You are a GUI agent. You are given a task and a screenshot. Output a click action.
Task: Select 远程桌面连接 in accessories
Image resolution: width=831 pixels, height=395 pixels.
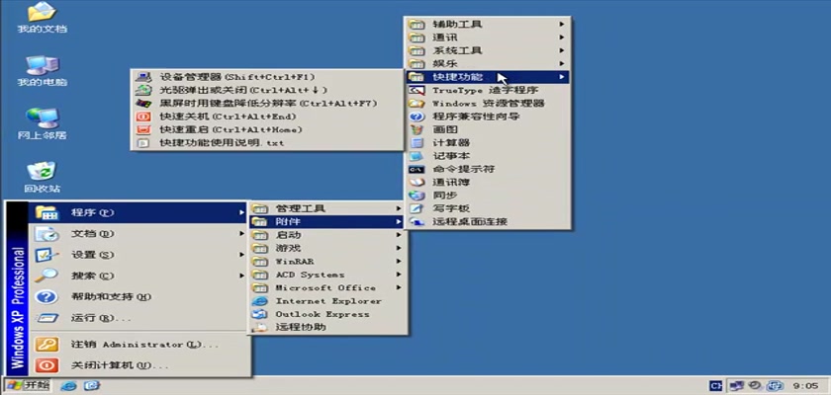488,221
